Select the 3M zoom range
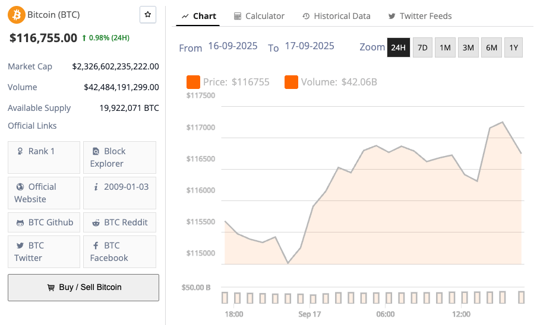540x325 pixels. 468,47
